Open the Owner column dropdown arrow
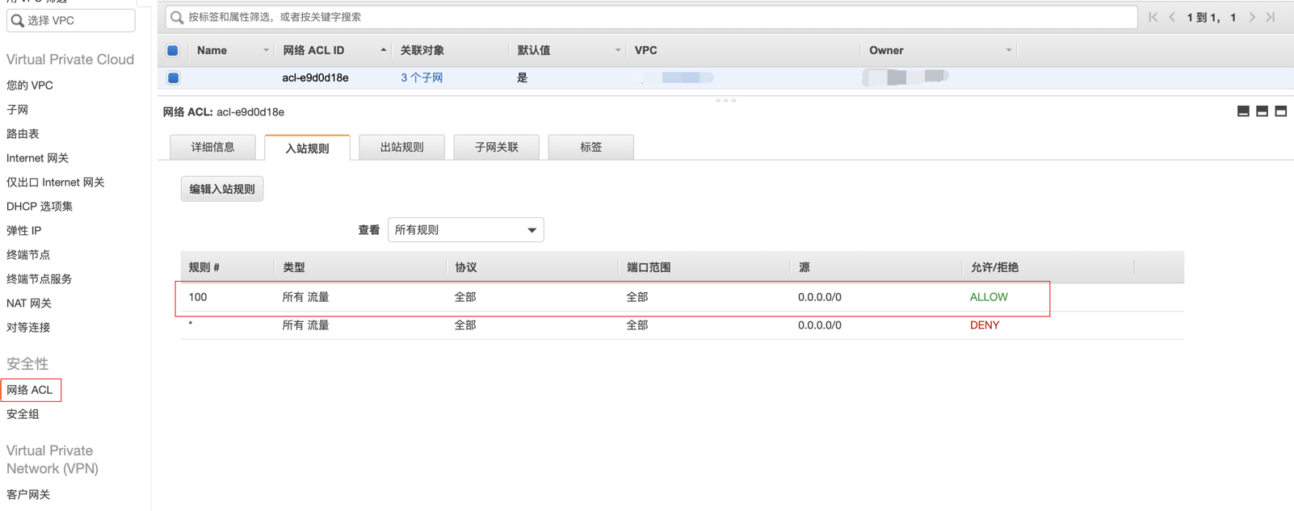The image size is (1294, 511). [1008, 50]
